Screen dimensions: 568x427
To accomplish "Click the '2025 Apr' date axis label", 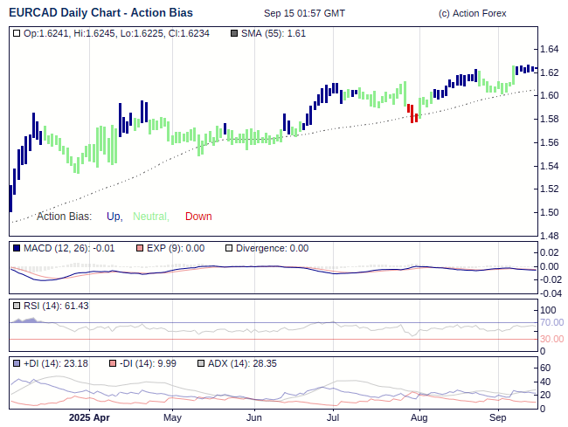I will (89, 417).
